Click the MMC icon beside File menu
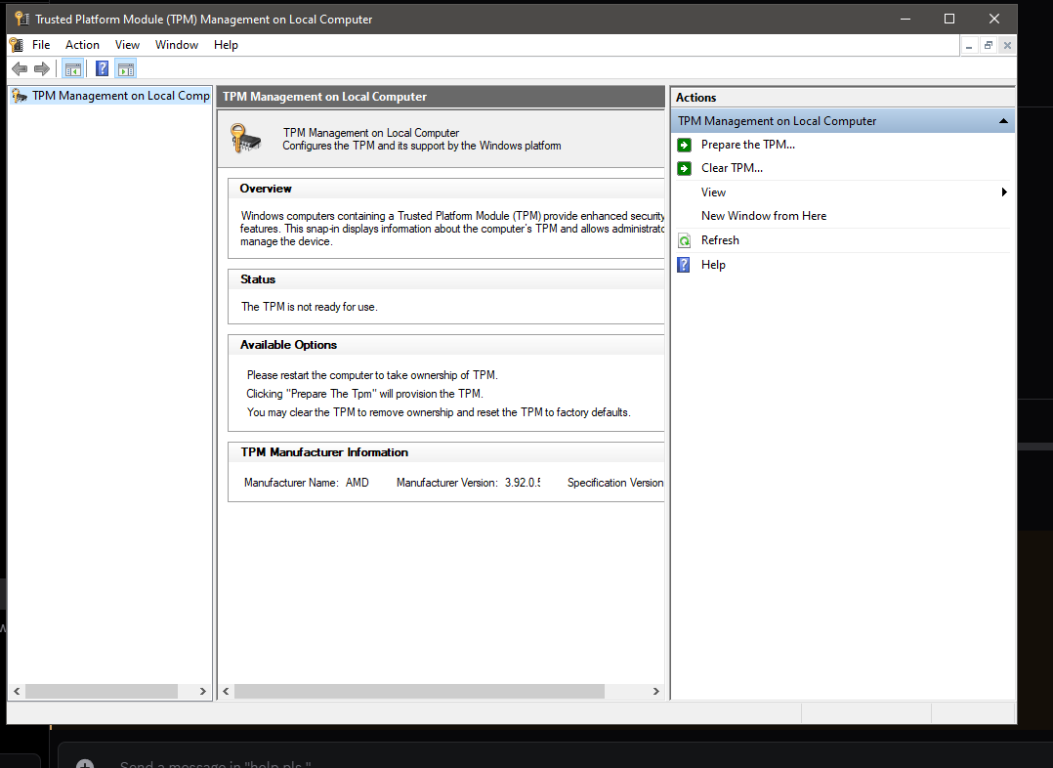This screenshot has width=1053, height=768. pyautogui.click(x=17, y=45)
